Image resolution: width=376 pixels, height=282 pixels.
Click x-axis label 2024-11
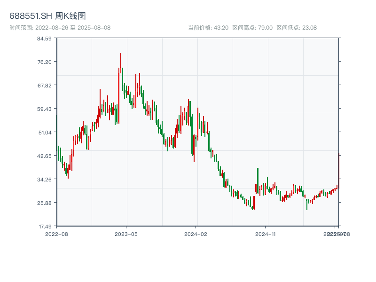[x=265, y=234]
